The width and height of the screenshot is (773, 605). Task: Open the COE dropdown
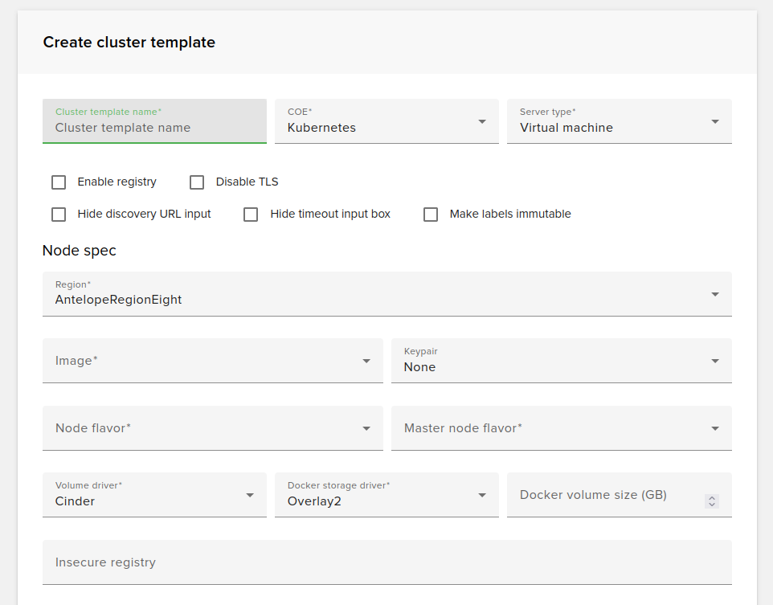(386, 121)
